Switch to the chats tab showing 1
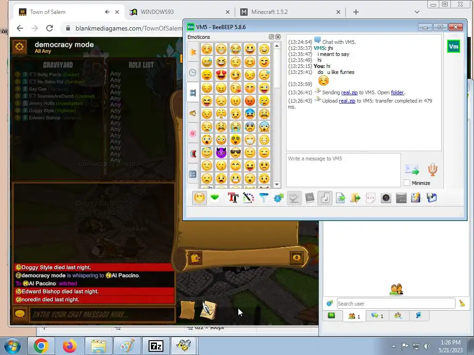This screenshot has height=355, width=474. tap(377, 316)
